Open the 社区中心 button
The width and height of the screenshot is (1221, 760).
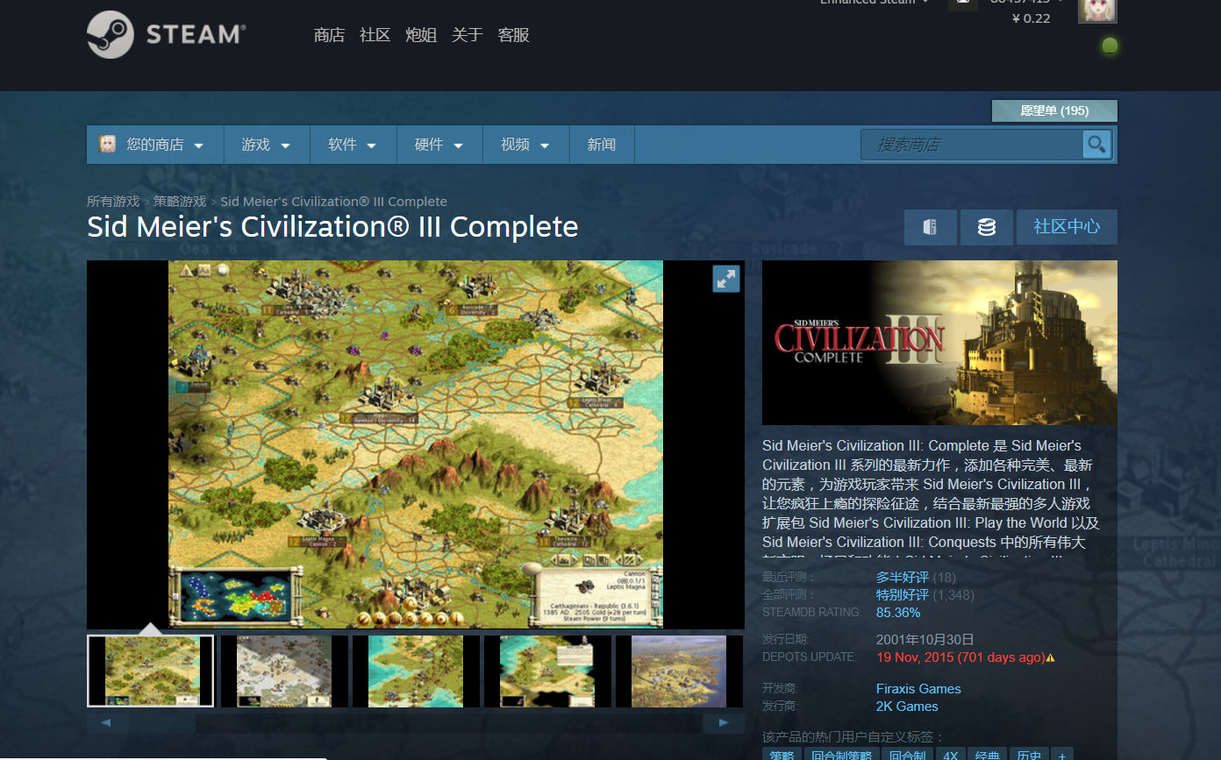(1067, 227)
